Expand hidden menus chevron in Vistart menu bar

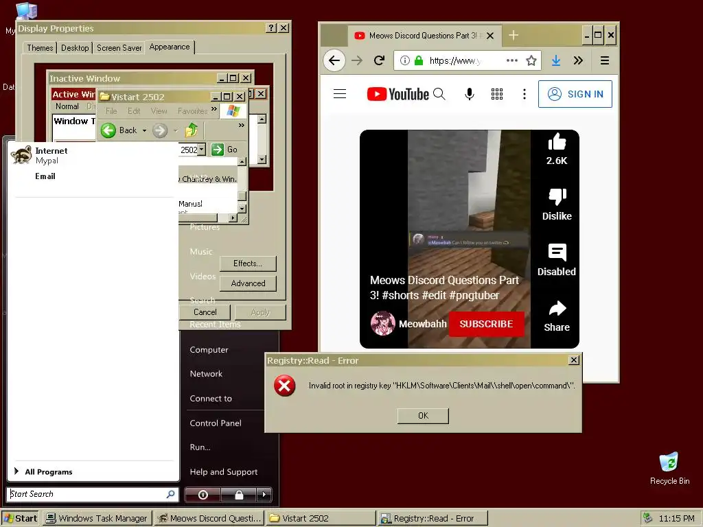[214, 108]
